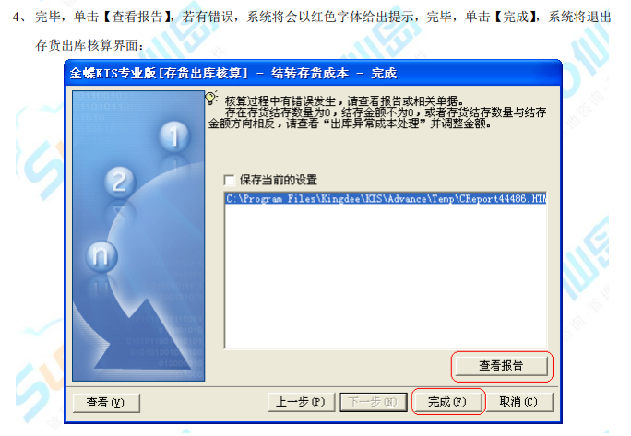Click the 查看(V) button
This screenshot has width=631, height=436.
coord(106,402)
